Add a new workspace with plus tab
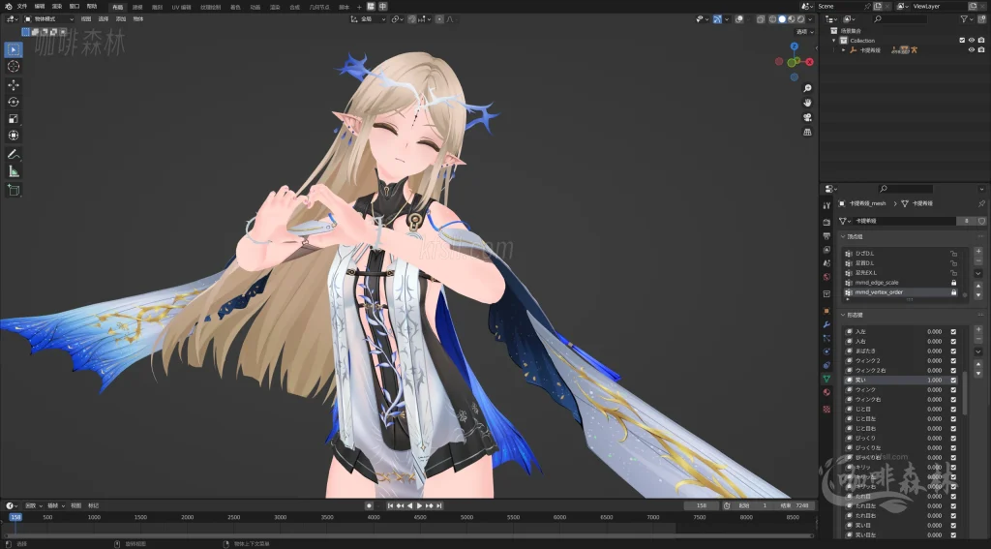Image resolution: width=991 pixels, height=549 pixels. (x=359, y=7)
